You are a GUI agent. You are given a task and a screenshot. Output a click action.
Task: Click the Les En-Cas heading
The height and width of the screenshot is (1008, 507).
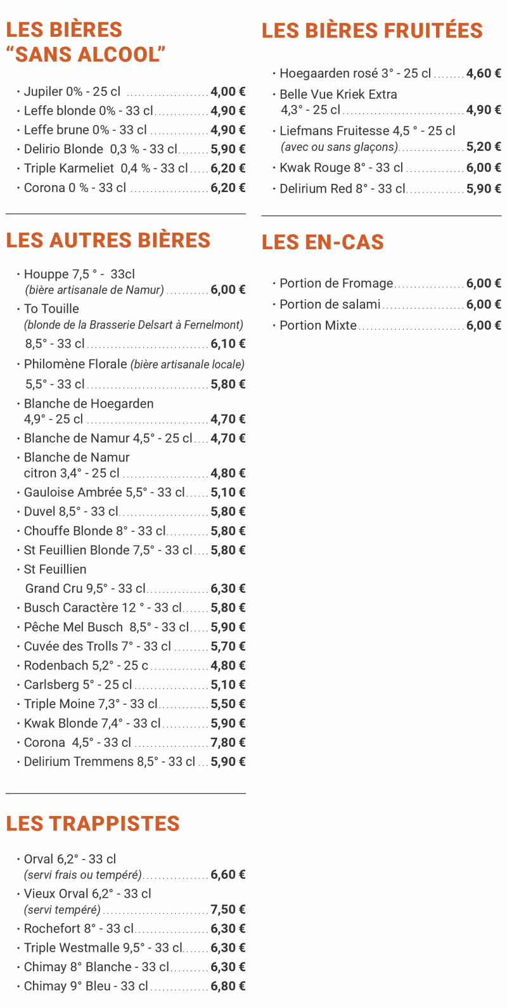323,242
